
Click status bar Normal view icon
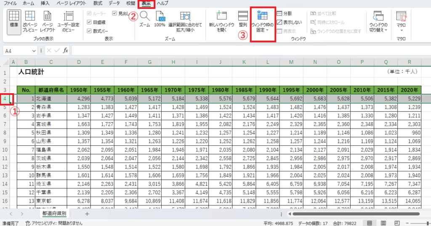pyautogui.click(x=370, y=223)
